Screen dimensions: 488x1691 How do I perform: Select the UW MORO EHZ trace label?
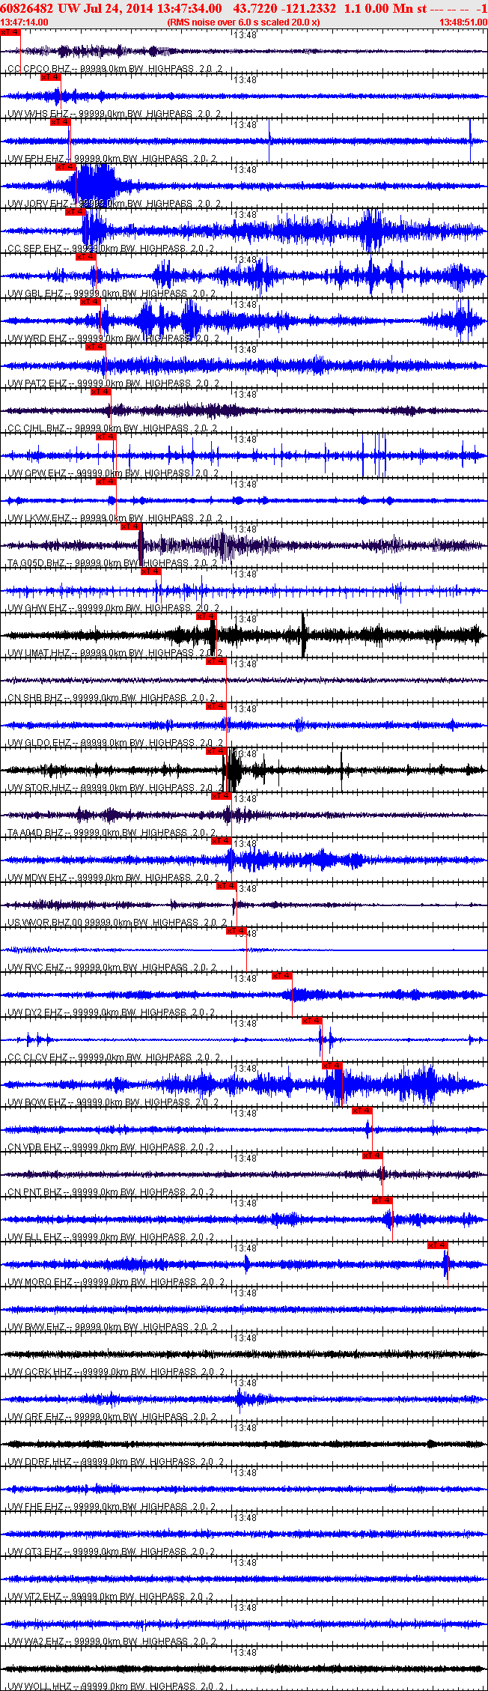(x=116, y=1282)
